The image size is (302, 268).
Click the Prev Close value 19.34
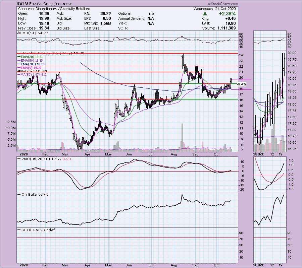tap(44, 28)
